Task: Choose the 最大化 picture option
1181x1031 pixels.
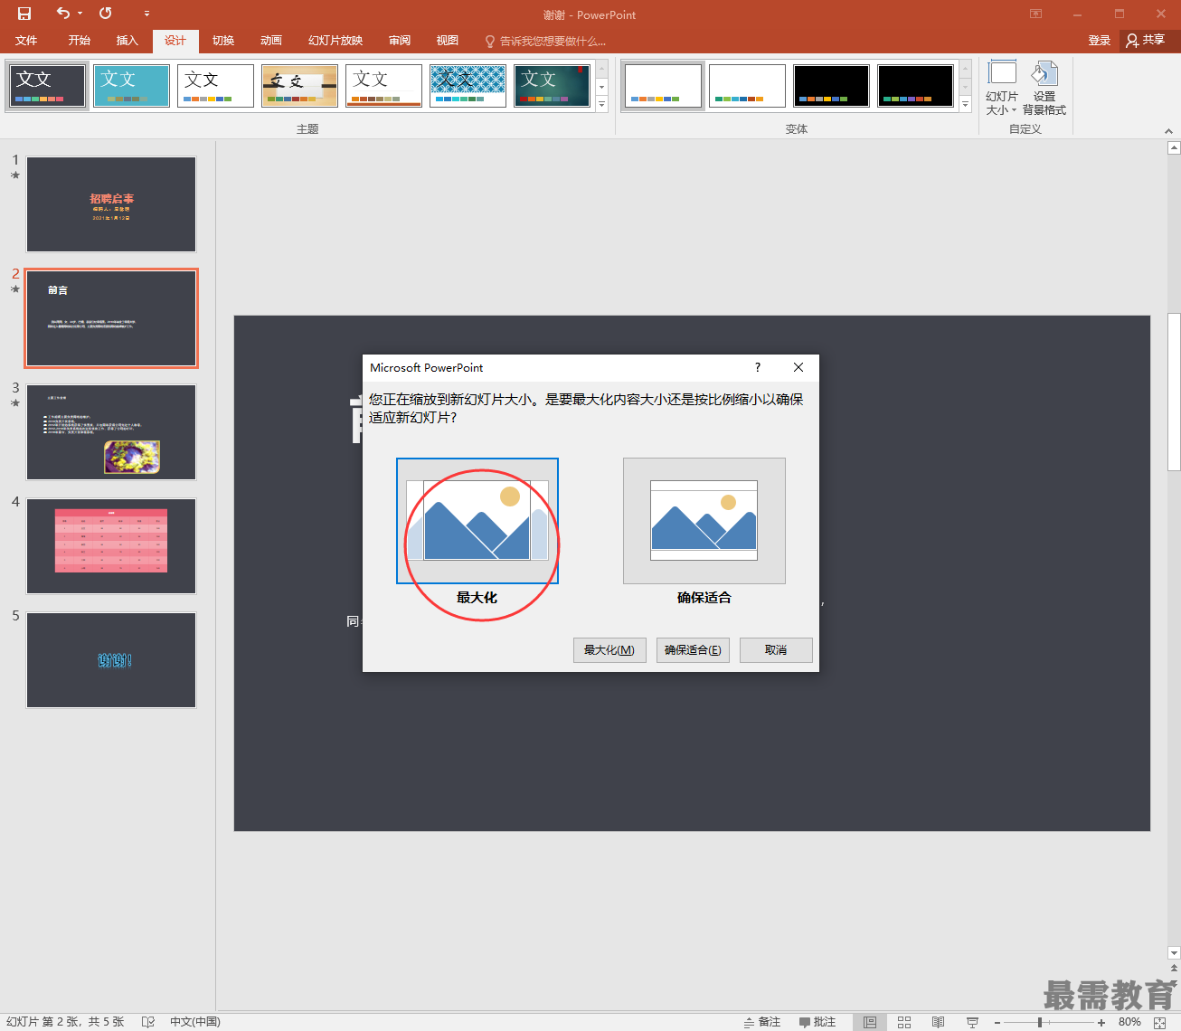Action: 477,521
